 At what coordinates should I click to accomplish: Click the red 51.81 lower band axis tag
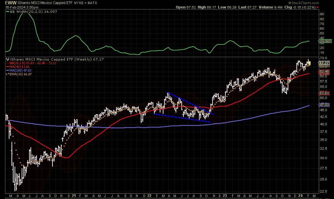[324, 93]
